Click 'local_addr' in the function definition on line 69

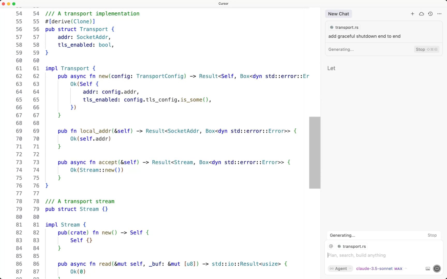pyautogui.click(x=95, y=131)
